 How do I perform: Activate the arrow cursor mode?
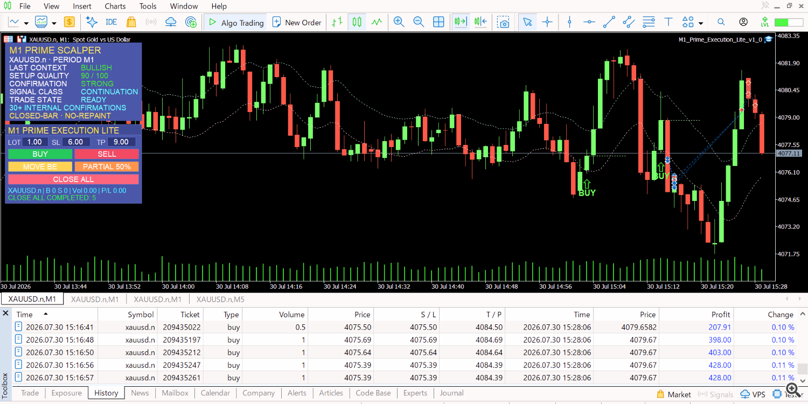(x=527, y=22)
